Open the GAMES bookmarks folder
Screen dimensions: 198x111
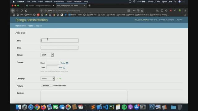click(x=121, y=15)
